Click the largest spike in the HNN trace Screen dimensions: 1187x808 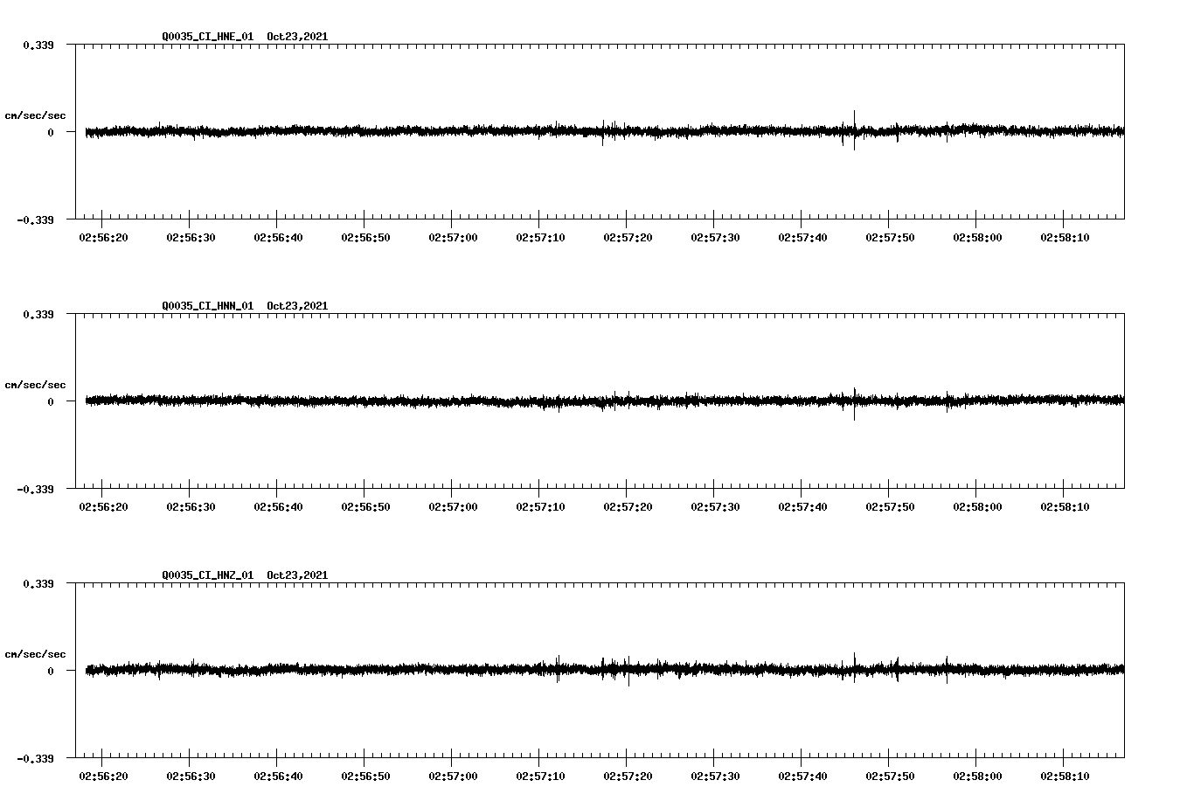coord(854,404)
